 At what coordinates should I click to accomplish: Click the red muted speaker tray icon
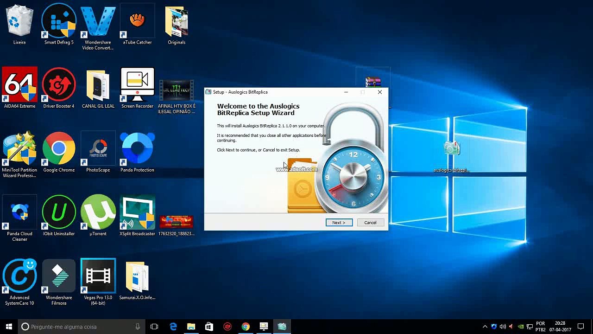click(511, 327)
